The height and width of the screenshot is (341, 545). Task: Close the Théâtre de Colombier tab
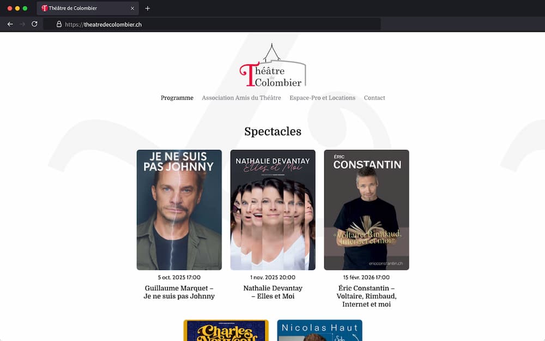tap(132, 8)
